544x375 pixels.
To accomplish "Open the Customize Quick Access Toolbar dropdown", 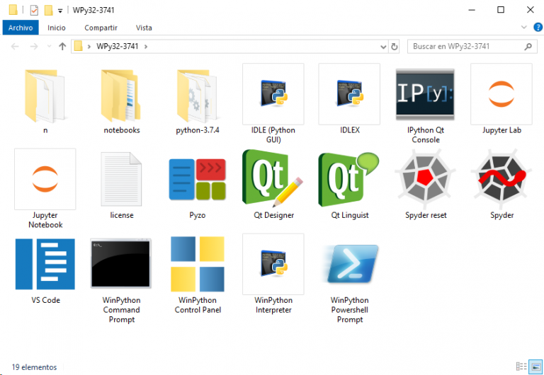I will [60, 11].
